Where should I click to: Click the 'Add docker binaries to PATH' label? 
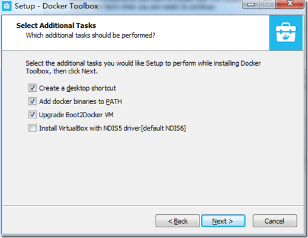81,101
